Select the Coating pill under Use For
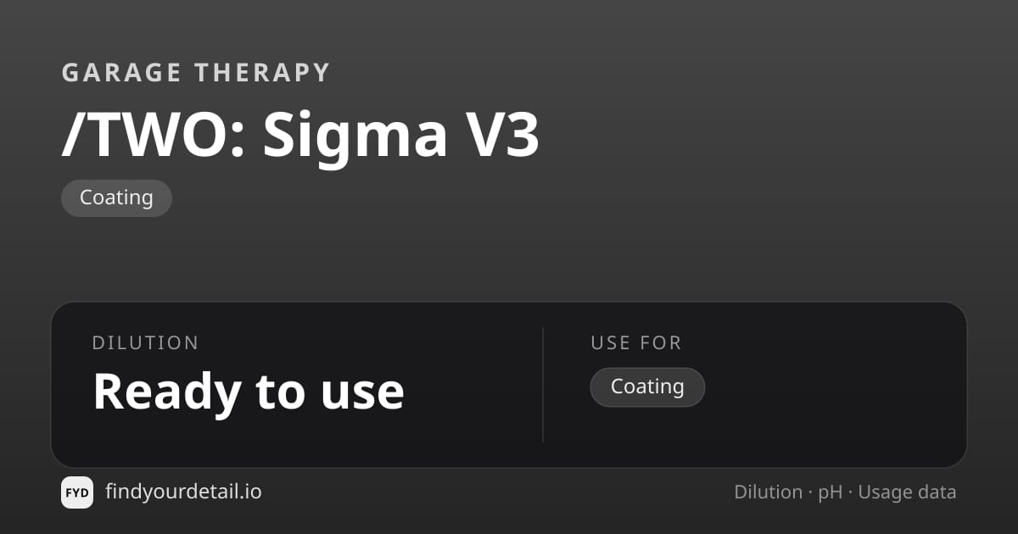Screen dimensions: 1018x534 pos(647,387)
